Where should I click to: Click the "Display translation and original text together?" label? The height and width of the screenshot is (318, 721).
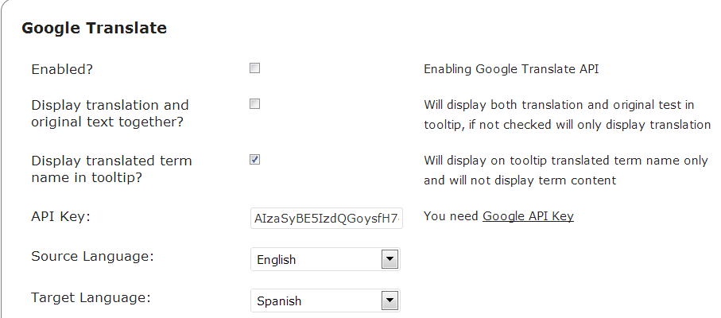tap(110, 113)
